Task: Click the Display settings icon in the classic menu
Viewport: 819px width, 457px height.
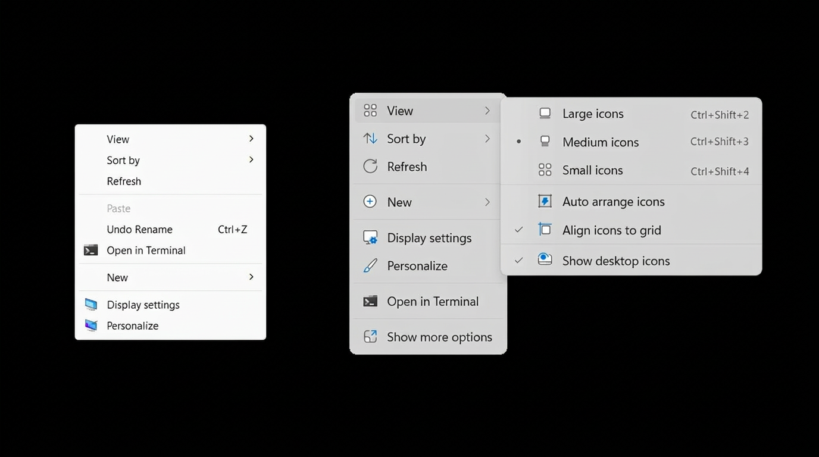Action: point(90,305)
